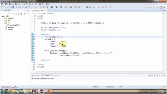Select the Java perspective button
This screenshot has width=167, height=94.
tap(162, 7)
